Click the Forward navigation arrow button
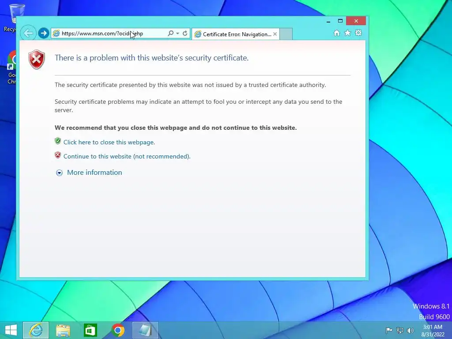The image size is (452, 339). [44, 33]
